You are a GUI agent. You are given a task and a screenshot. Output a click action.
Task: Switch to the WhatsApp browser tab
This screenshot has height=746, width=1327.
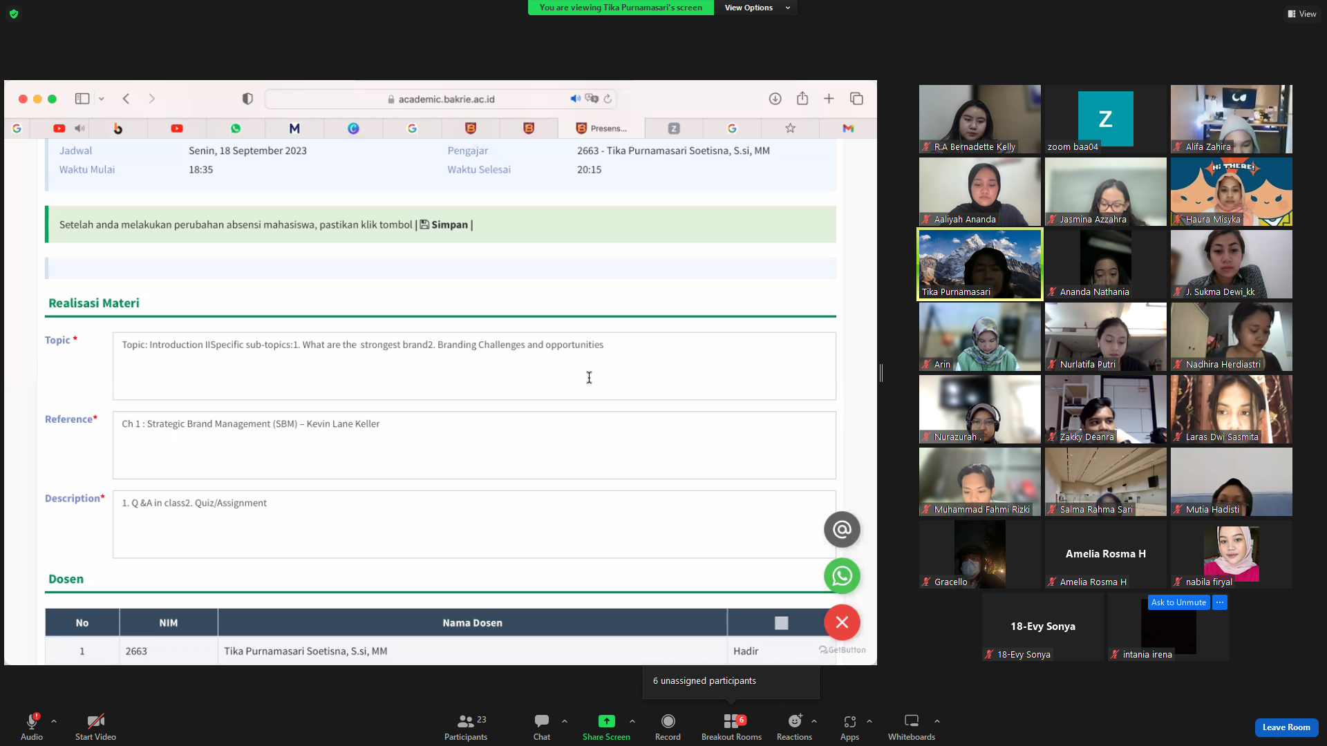[236, 128]
